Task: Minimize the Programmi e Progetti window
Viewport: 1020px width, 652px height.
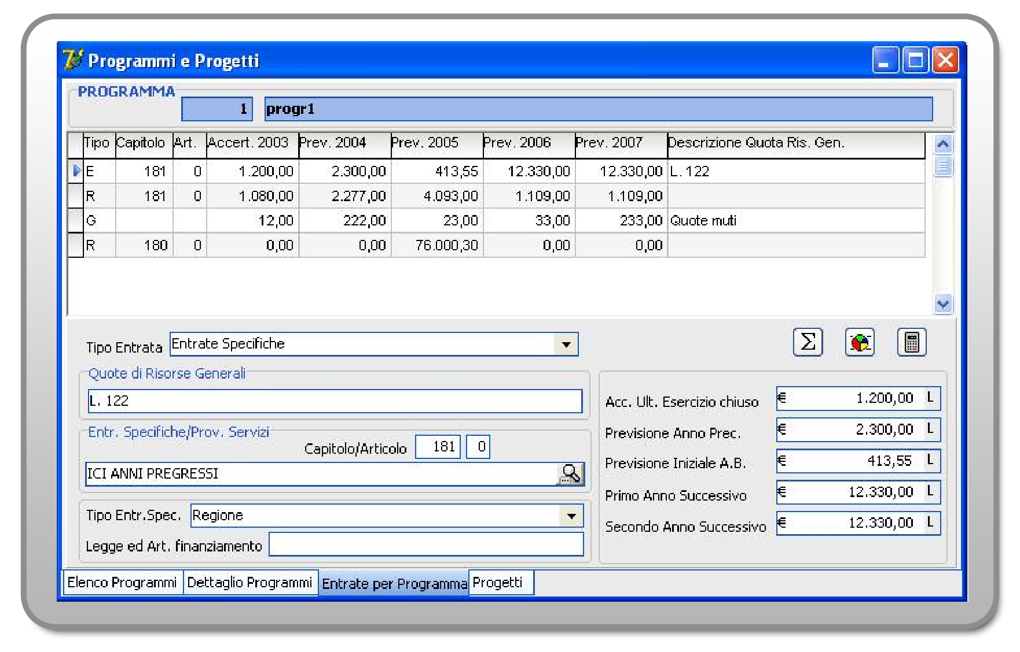Action: click(886, 60)
